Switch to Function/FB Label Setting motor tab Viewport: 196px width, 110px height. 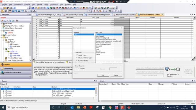click(98, 15)
